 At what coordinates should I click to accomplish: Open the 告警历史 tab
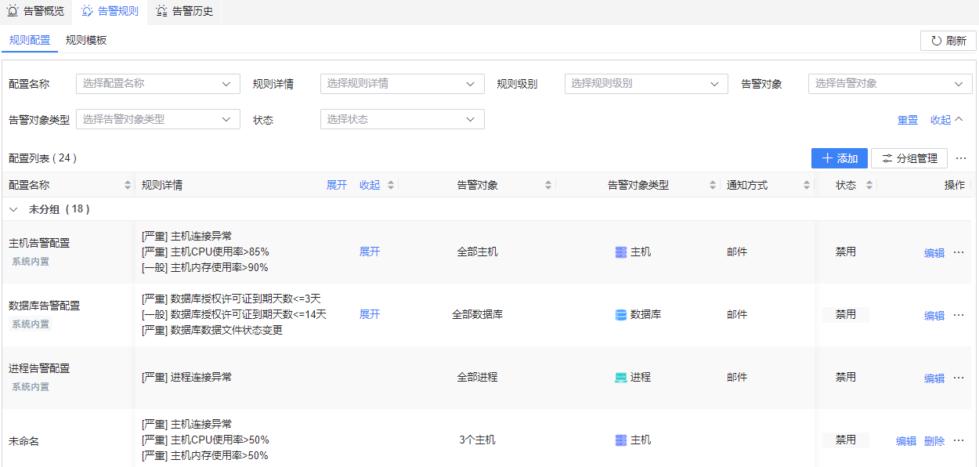point(184,12)
